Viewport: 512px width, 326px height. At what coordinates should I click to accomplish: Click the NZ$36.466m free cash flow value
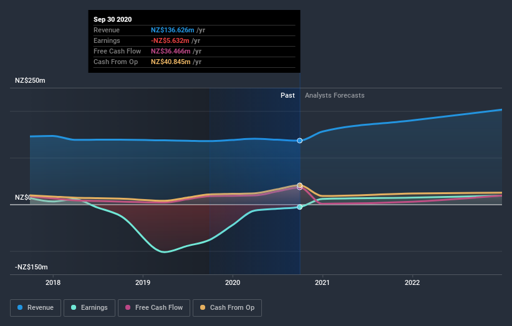point(170,51)
